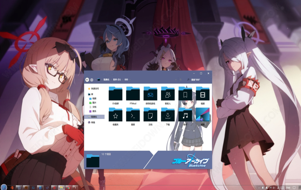Open the action center notification icon
The image size is (301, 190).
coord(294,188)
